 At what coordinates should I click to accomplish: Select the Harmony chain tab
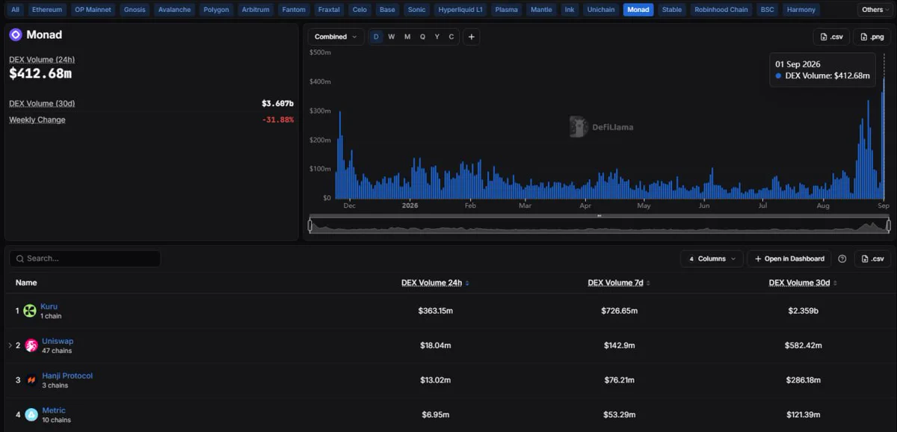click(x=801, y=10)
